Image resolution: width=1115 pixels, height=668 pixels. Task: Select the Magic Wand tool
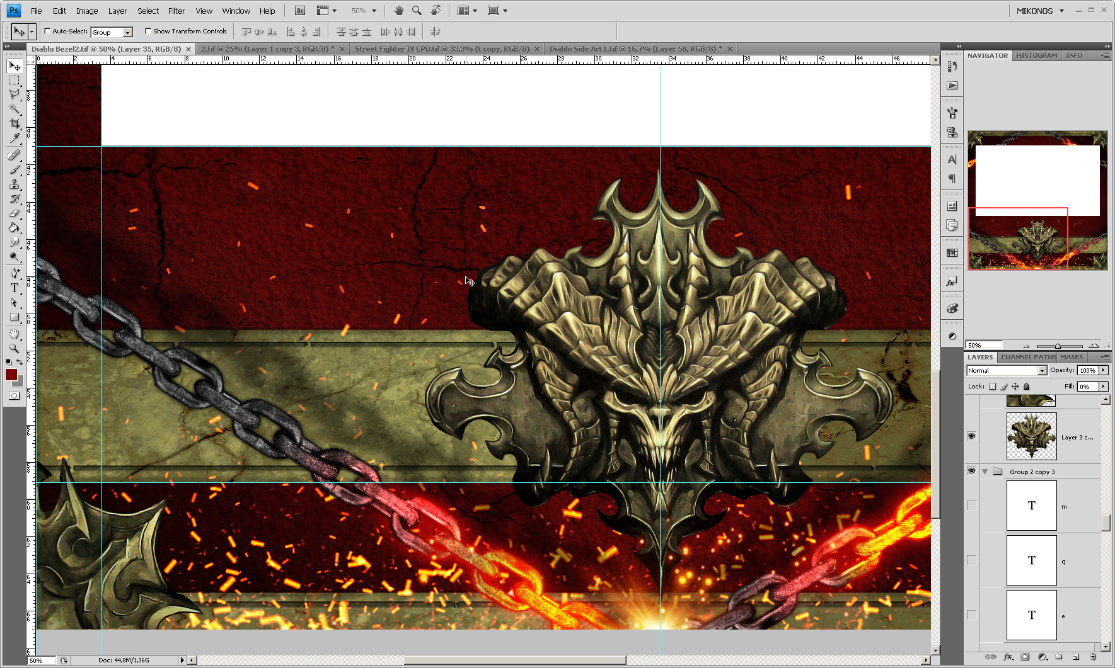pyautogui.click(x=14, y=109)
